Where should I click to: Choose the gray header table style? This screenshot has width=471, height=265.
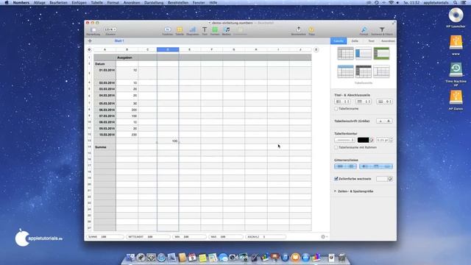345,54
